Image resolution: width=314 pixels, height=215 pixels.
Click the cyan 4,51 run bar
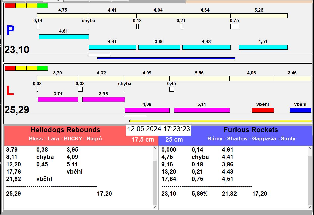[x=263, y=47]
